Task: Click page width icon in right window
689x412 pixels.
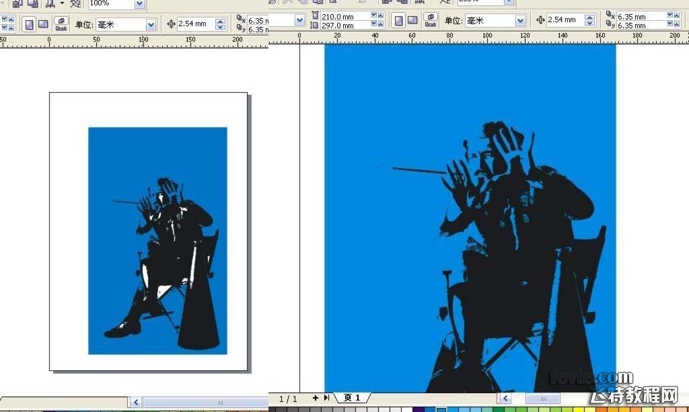Action: (315, 16)
